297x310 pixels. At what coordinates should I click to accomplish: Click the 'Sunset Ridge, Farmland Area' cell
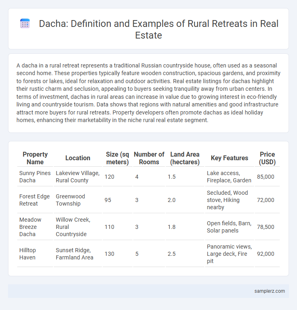(x=77, y=254)
